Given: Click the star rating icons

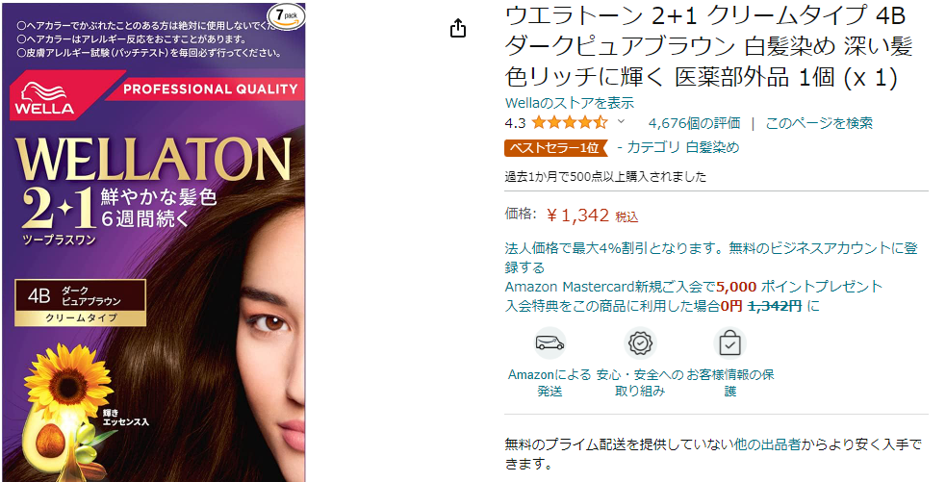Looking at the screenshot, I should pos(570,123).
